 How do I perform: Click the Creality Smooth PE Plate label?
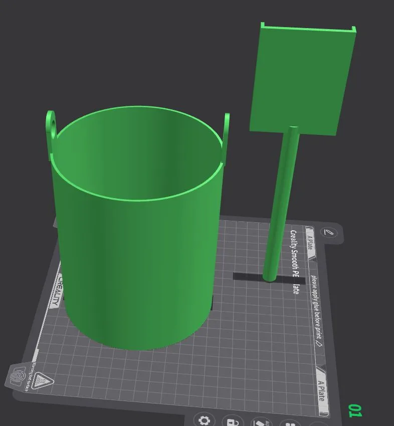coord(295,262)
